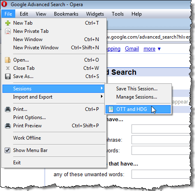Viewport: 195px width, 191px height.
Task: Click the Ctrl+T shortcut text
Action: 92,23
